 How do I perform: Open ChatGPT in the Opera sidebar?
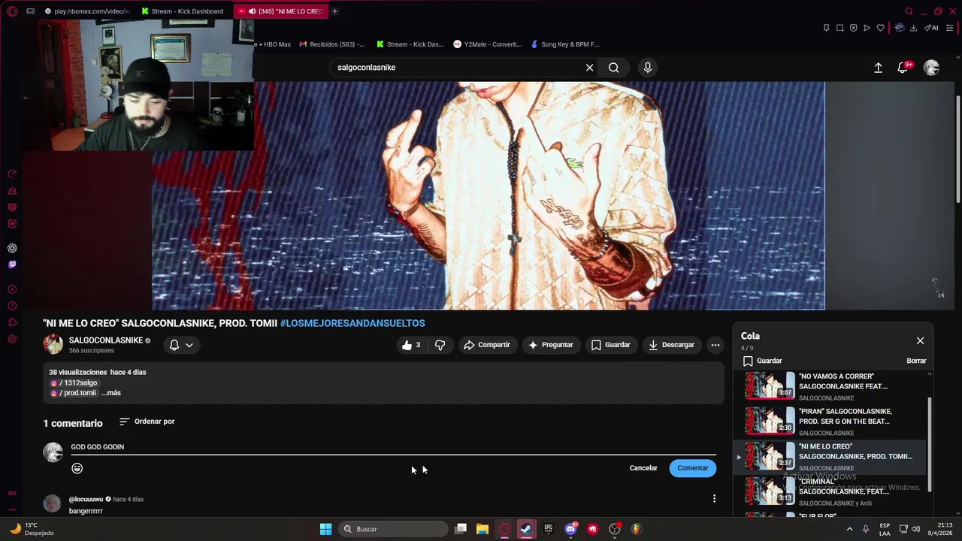(x=12, y=248)
